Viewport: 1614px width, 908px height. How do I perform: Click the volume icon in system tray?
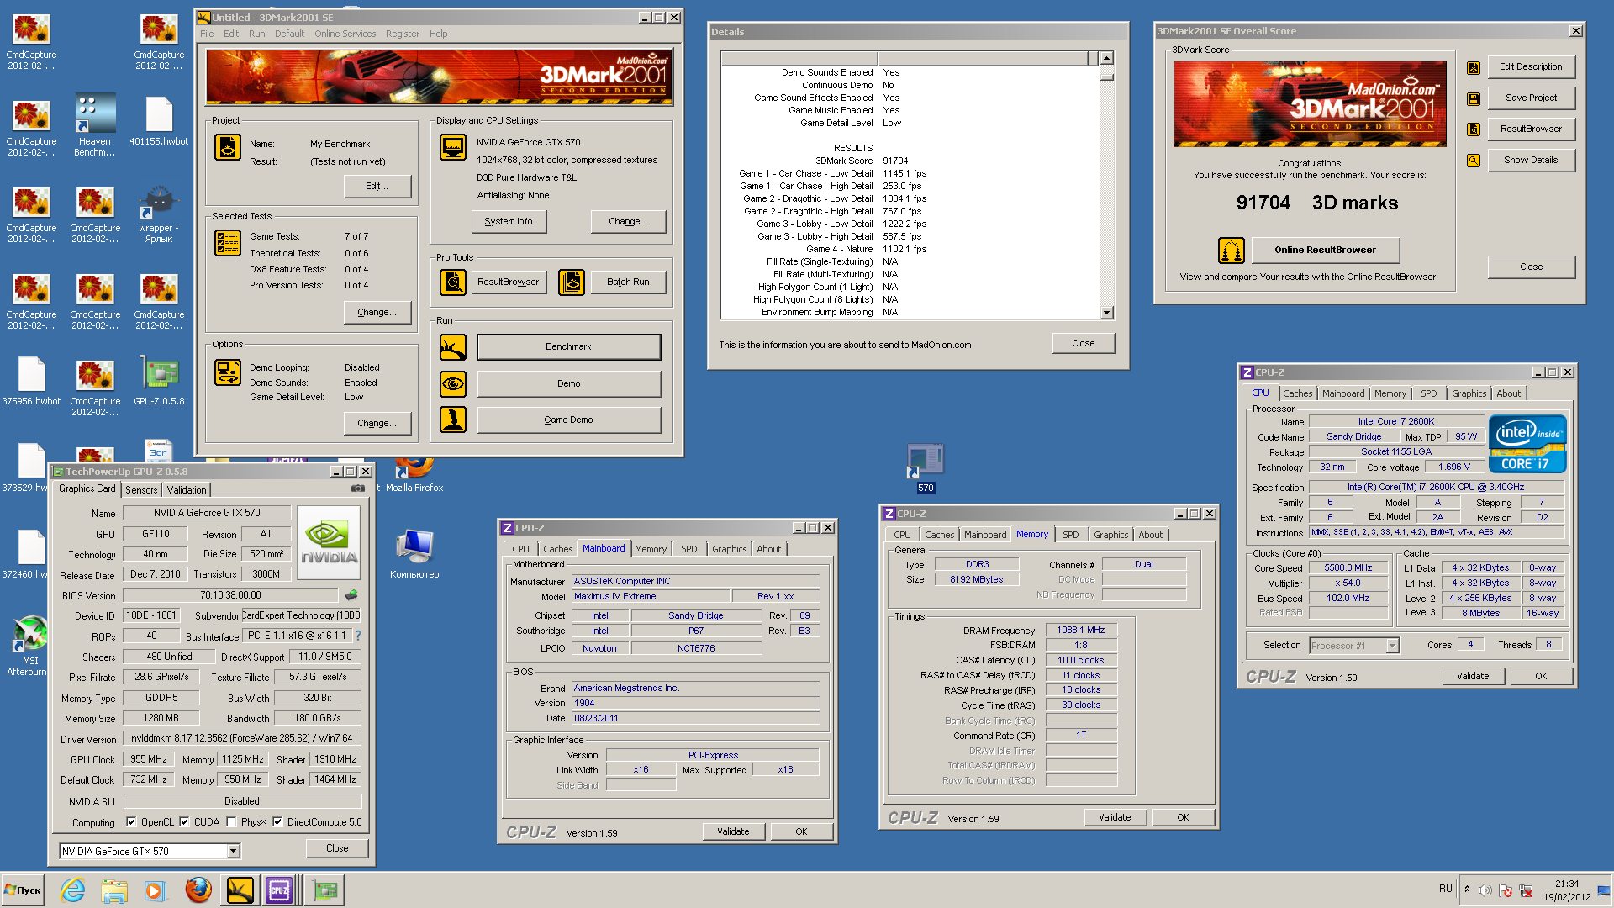pos(1485,890)
